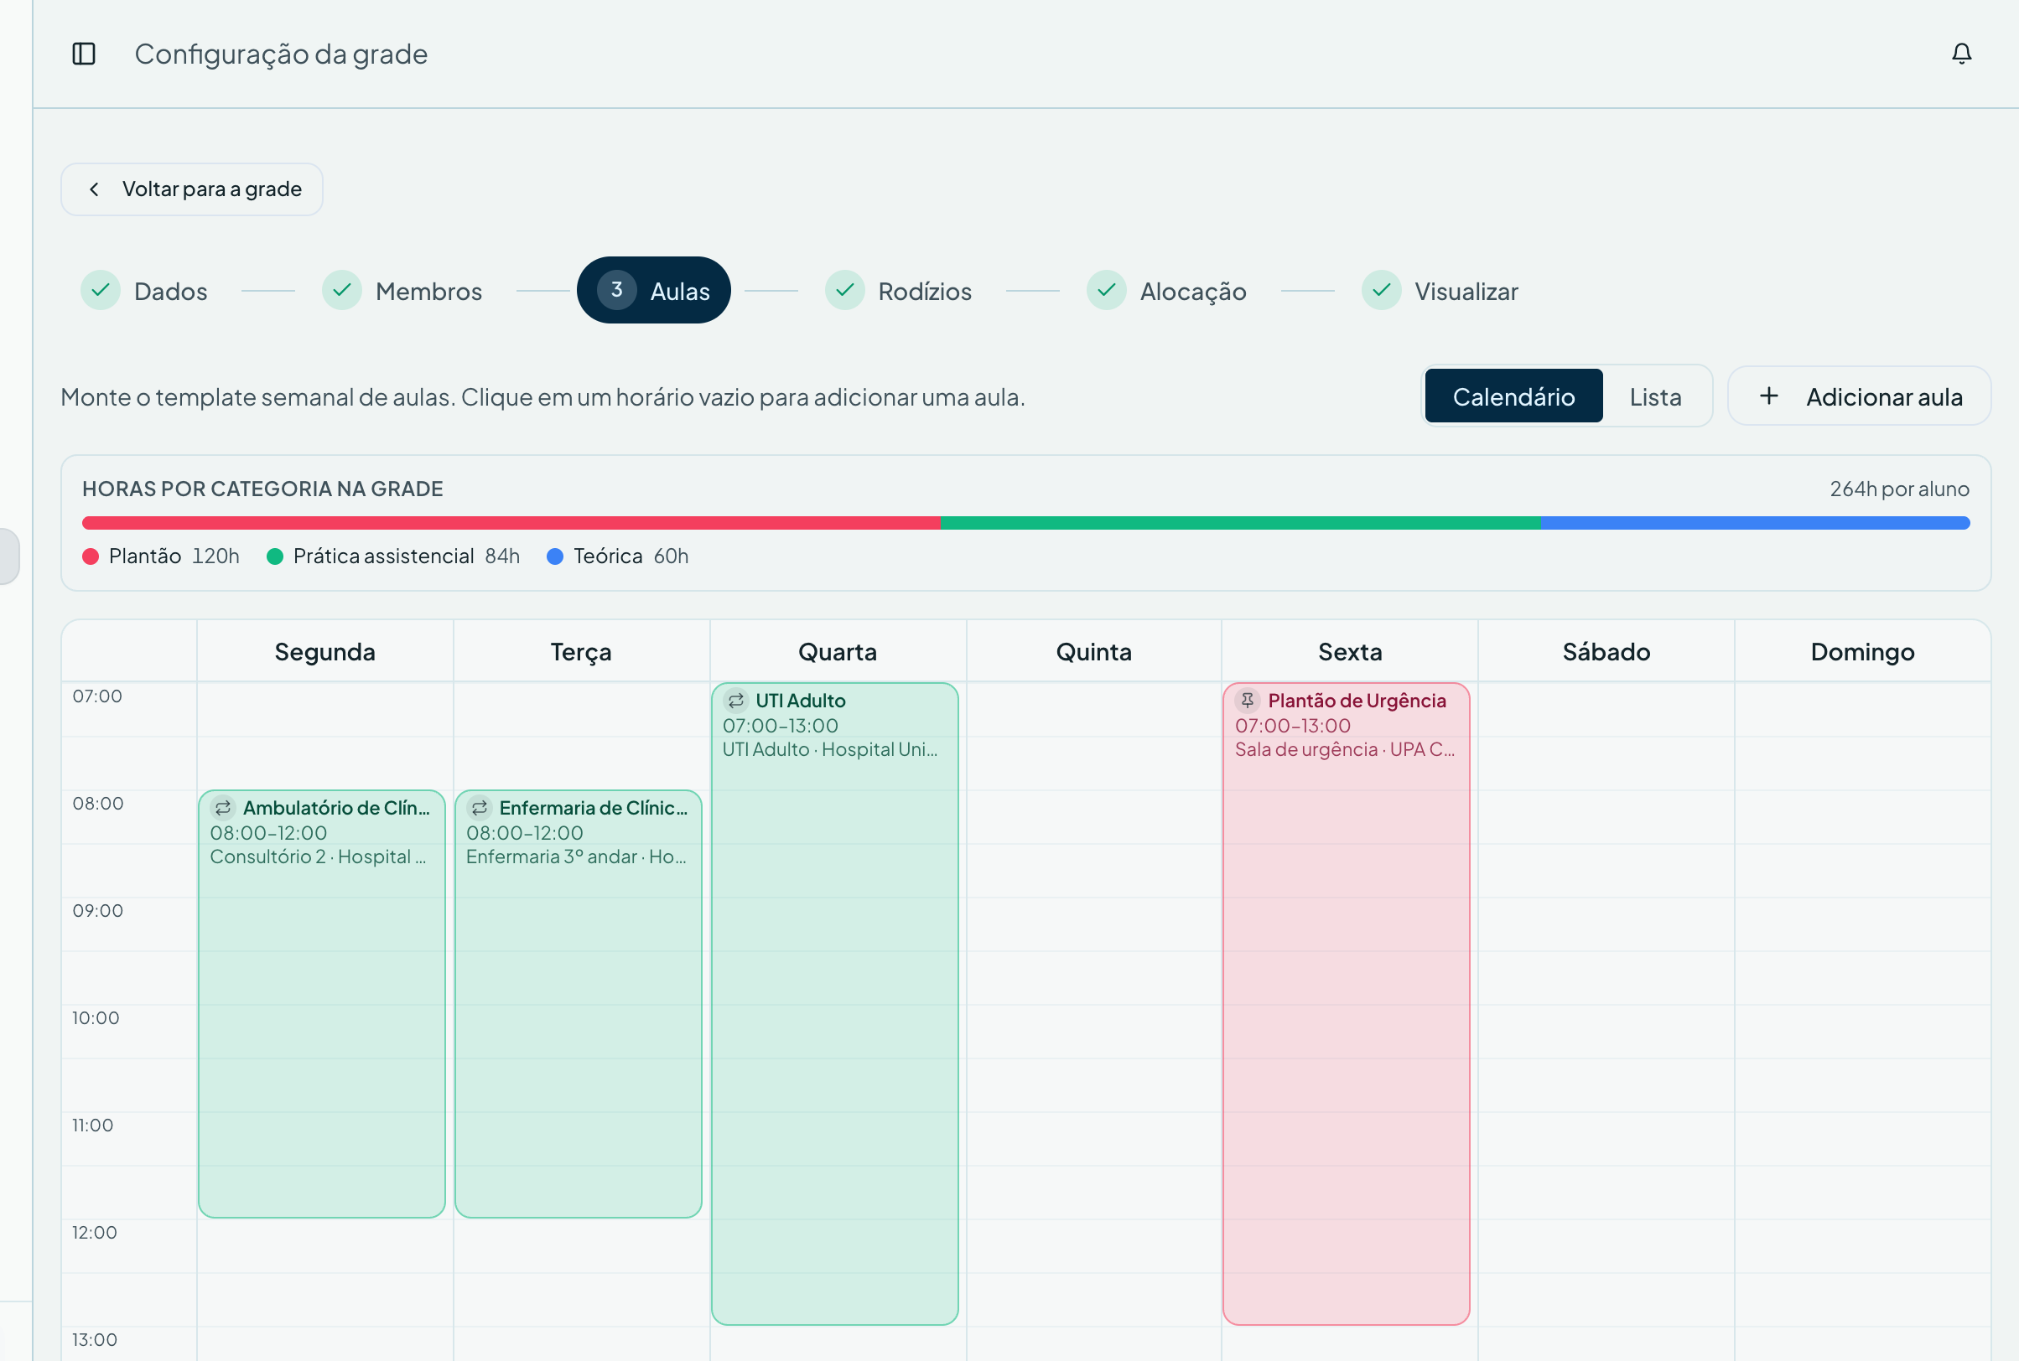Switch to Lista view

pos(1655,396)
